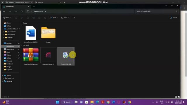This screenshot has height=105, width=187.
Task: Open Windows Start menu
Action: (58, 102)
